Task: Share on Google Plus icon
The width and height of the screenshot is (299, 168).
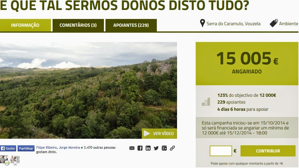Action: pyautogui.click(x=164, y=148)
